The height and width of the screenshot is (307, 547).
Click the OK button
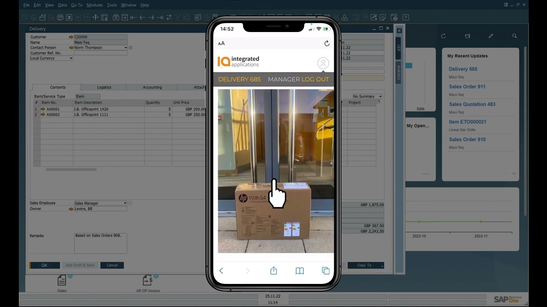tap(44, 265)
